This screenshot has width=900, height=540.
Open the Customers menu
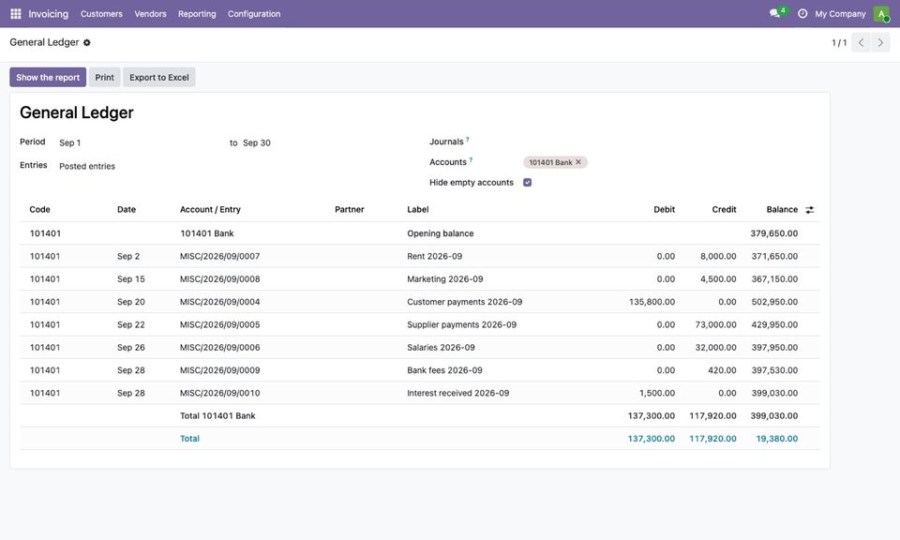pos(101,14)
